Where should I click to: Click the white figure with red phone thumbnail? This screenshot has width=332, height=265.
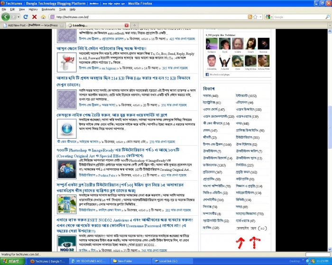(67, 62)
